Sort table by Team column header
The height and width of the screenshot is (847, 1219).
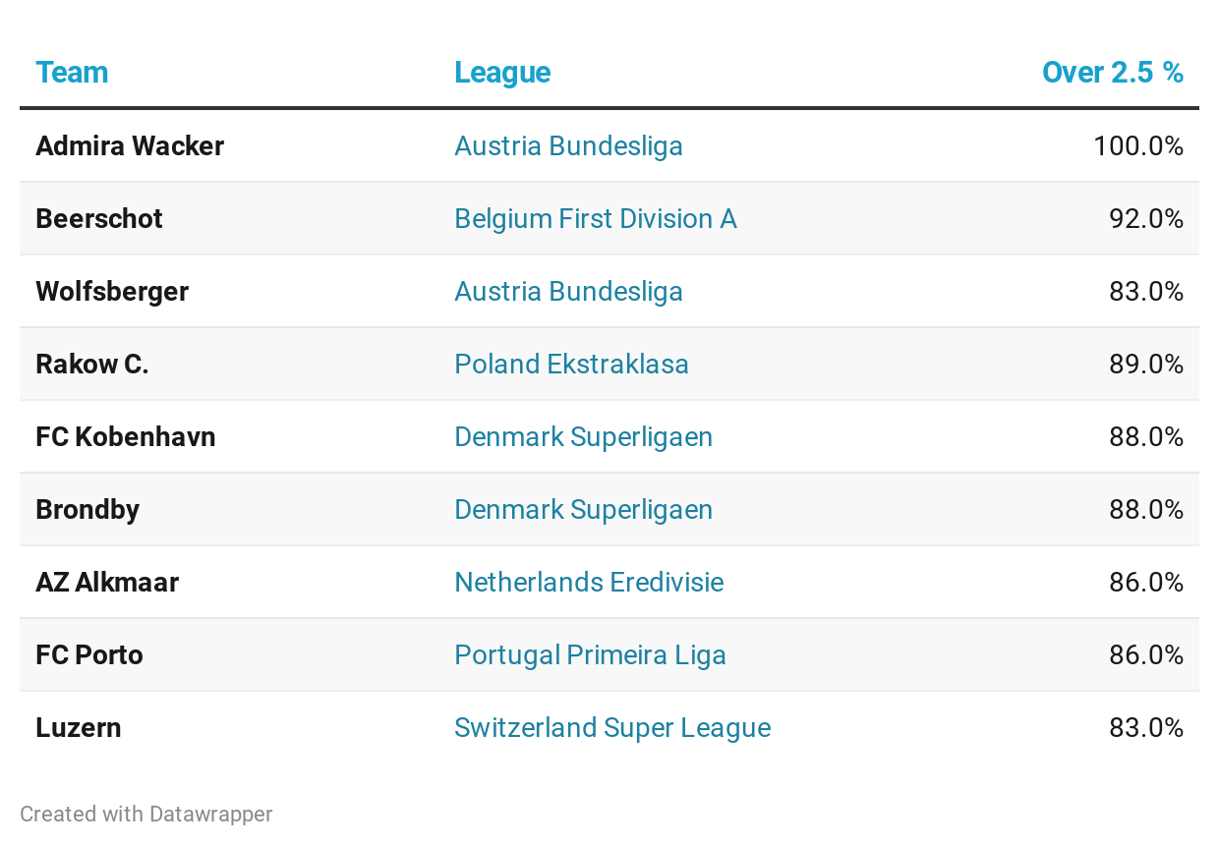point(72,73)
